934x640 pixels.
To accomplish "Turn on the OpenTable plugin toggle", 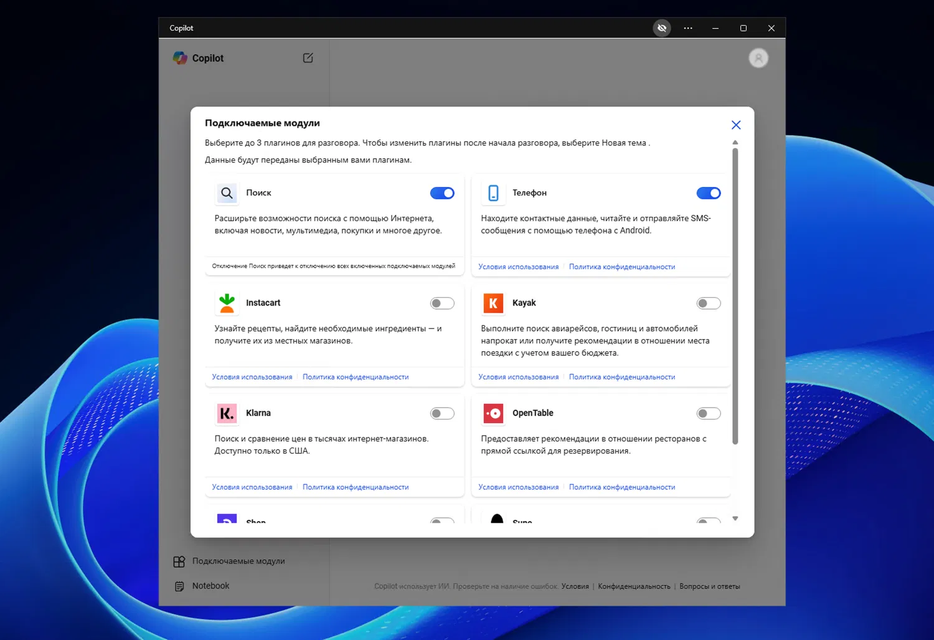I will [x=709, y=414].
